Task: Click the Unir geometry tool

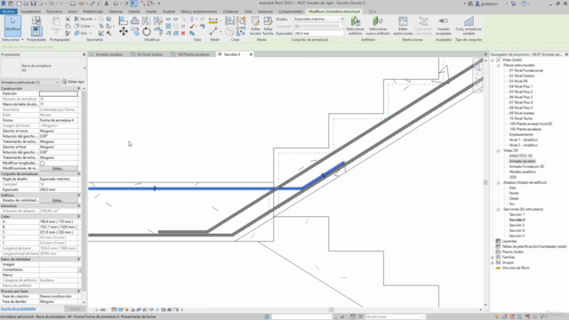Action: [82, 33]
